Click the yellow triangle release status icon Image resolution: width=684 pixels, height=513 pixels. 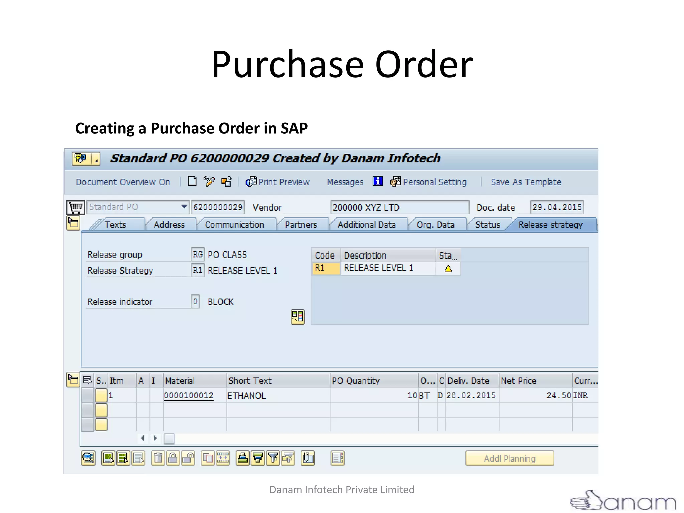tap(448, 269)
